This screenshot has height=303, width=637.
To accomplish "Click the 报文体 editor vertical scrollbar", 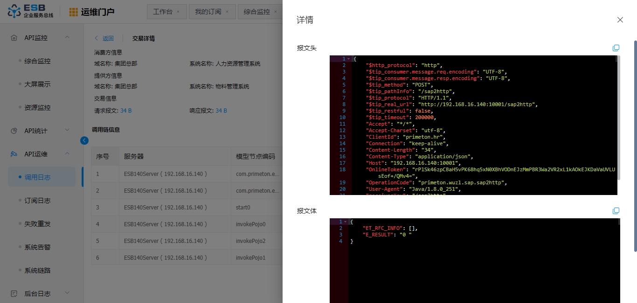I will (618, 222).
